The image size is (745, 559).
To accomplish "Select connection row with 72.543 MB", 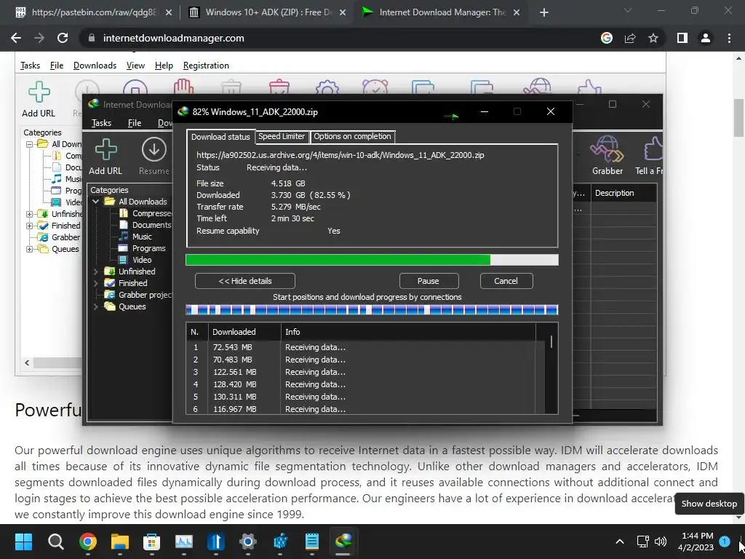I will tap(366, 347).
